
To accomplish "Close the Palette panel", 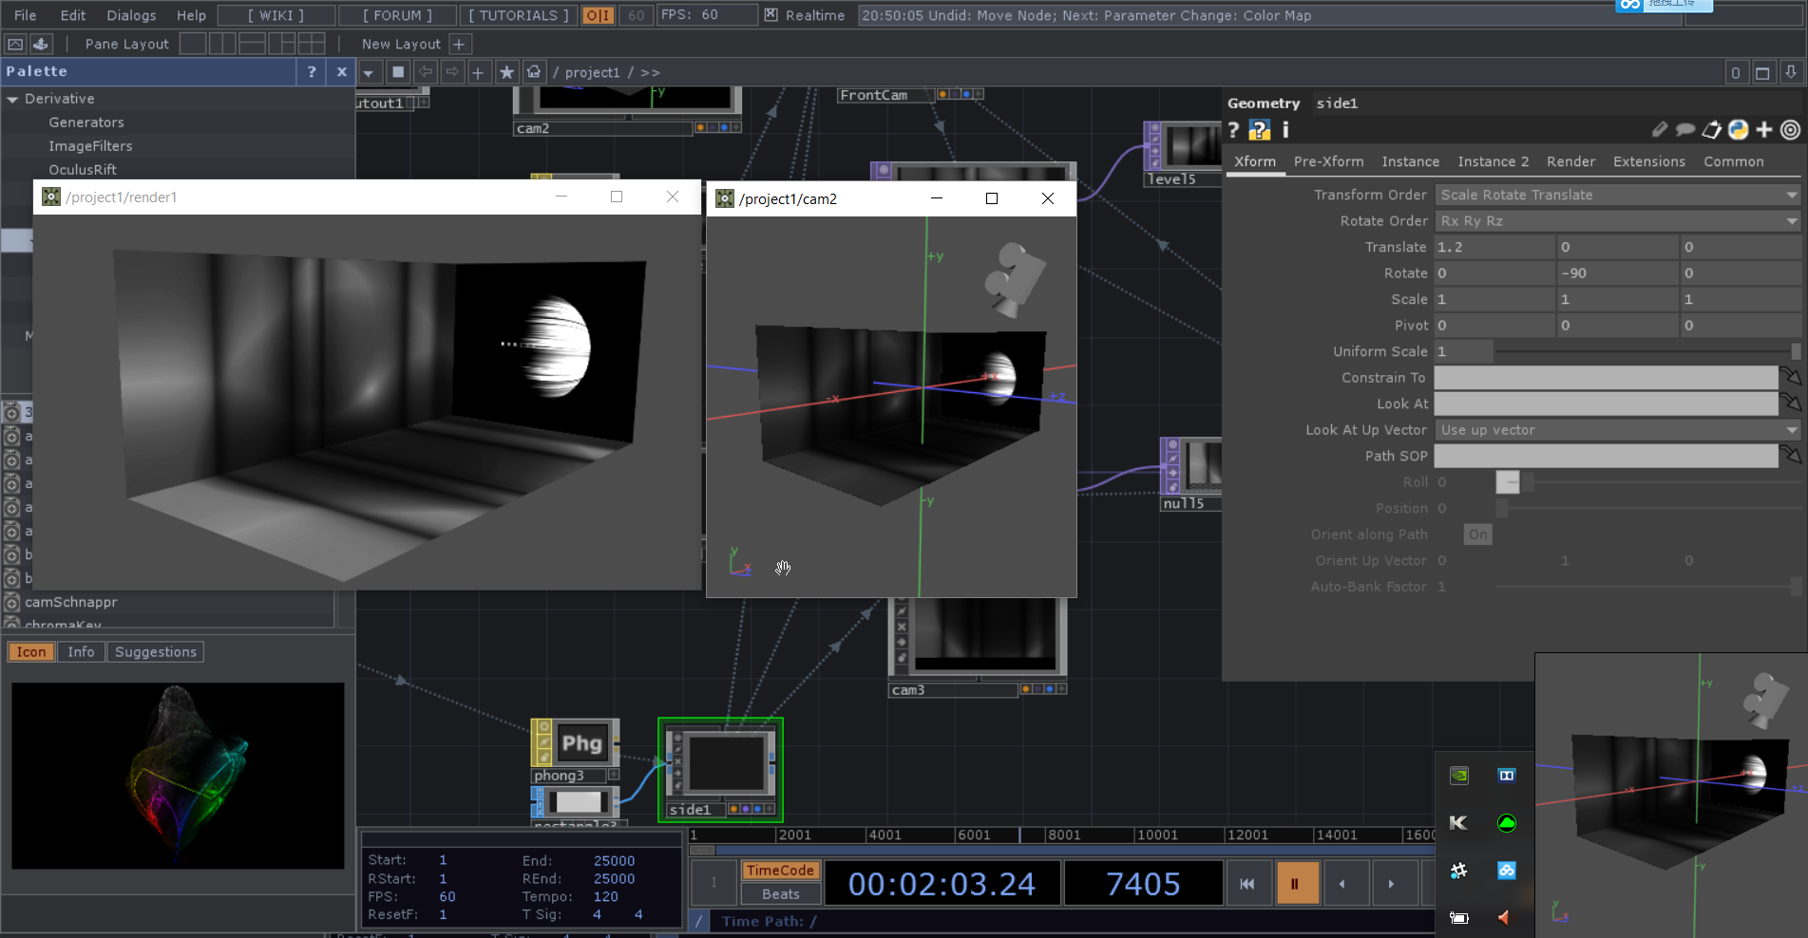I will [x=342, y=71].
